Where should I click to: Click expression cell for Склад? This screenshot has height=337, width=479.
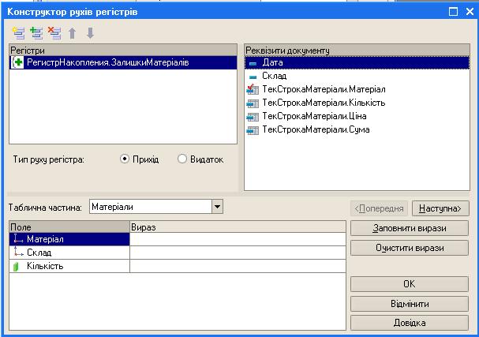coord(238,253)
